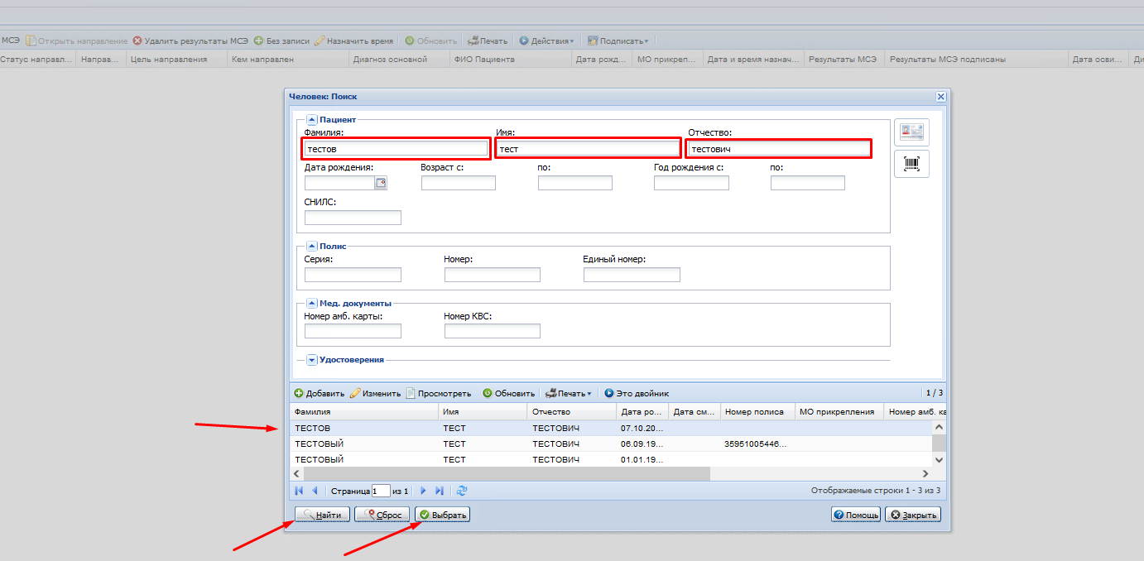Mark the record with Это двойник
Image resolution: width=1144 pixels, height=561 pixels.
[x=636, y=394]
